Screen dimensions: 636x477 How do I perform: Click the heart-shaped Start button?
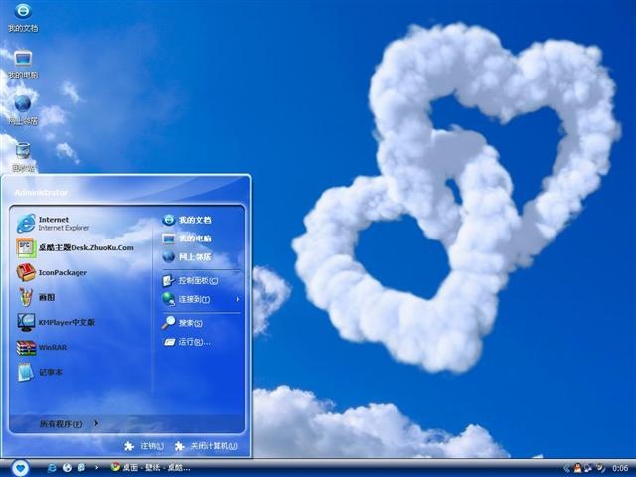tap(20, 468)
